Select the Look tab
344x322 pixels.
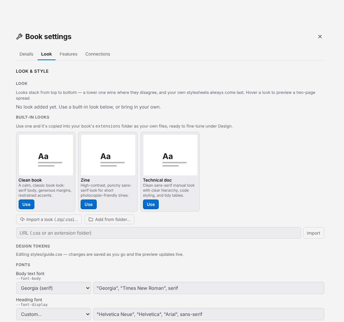(47, 54)
